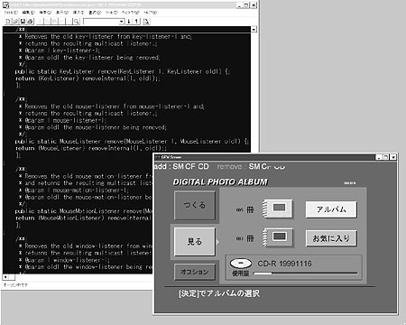Minimize the editor window
This screenshot has height=325, width=406.
point(239,5)
